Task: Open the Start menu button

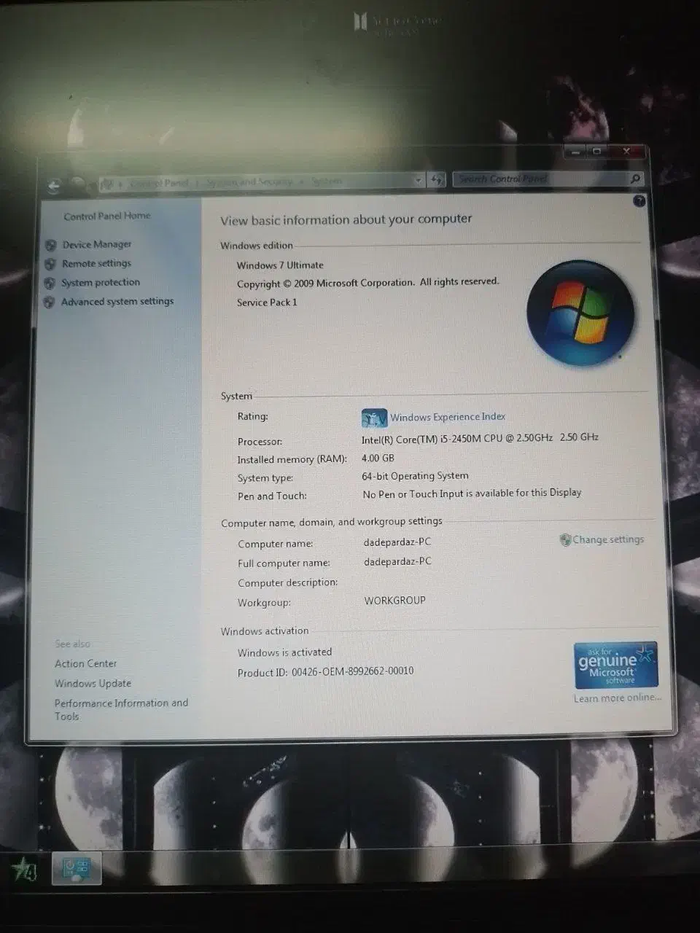Action: click(x=25, y=869)
